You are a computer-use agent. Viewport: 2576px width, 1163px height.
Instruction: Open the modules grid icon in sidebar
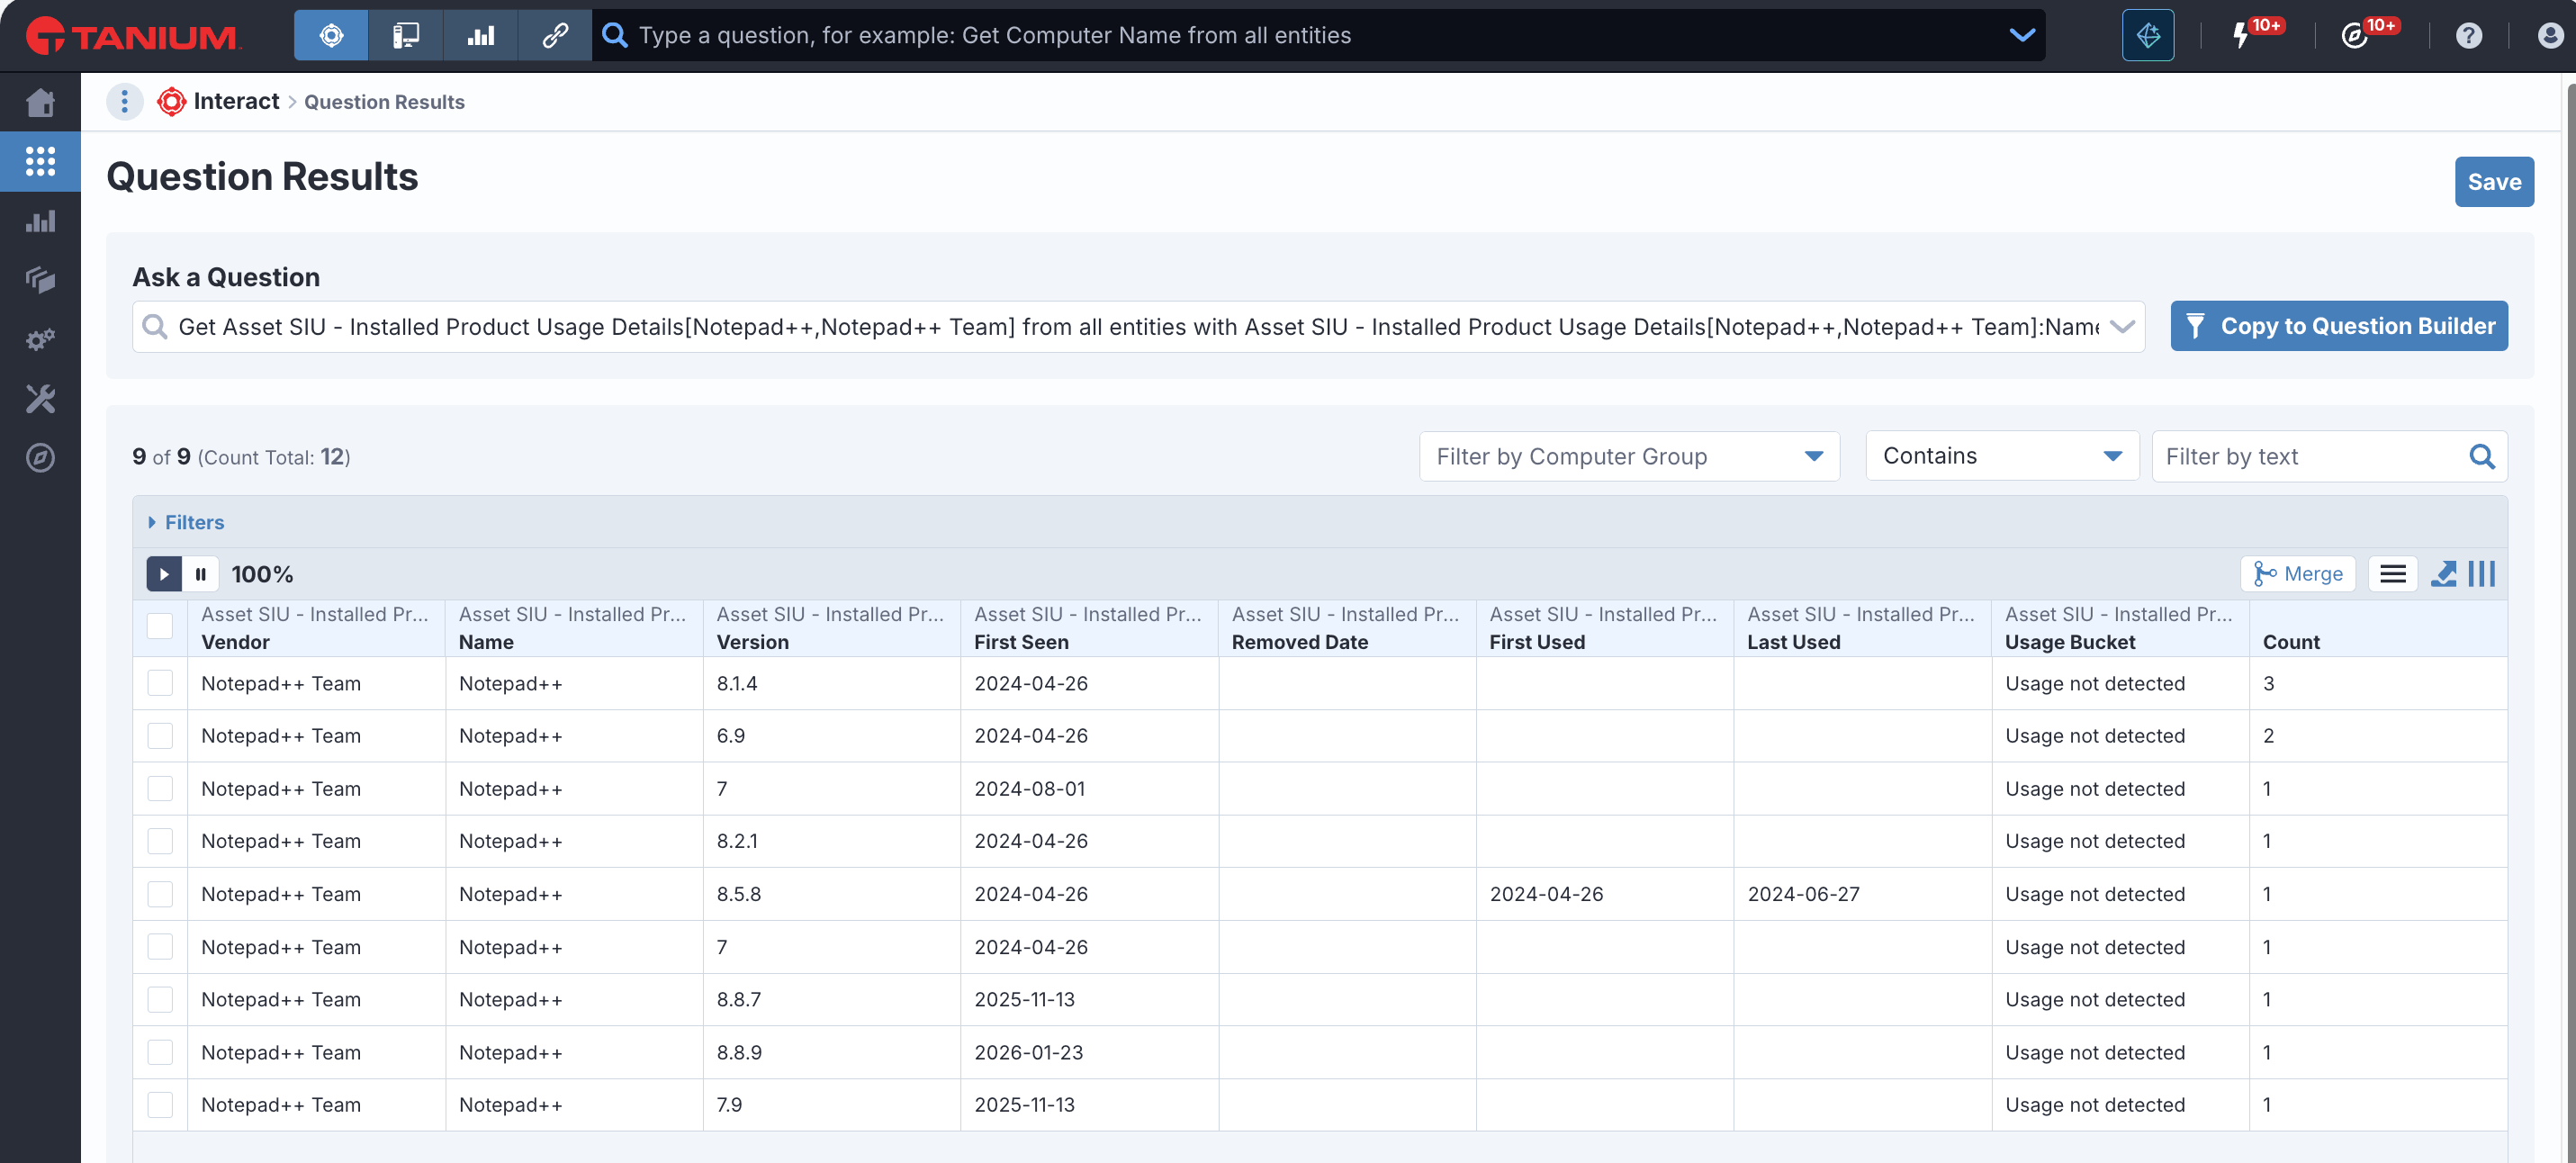(40, 161)
